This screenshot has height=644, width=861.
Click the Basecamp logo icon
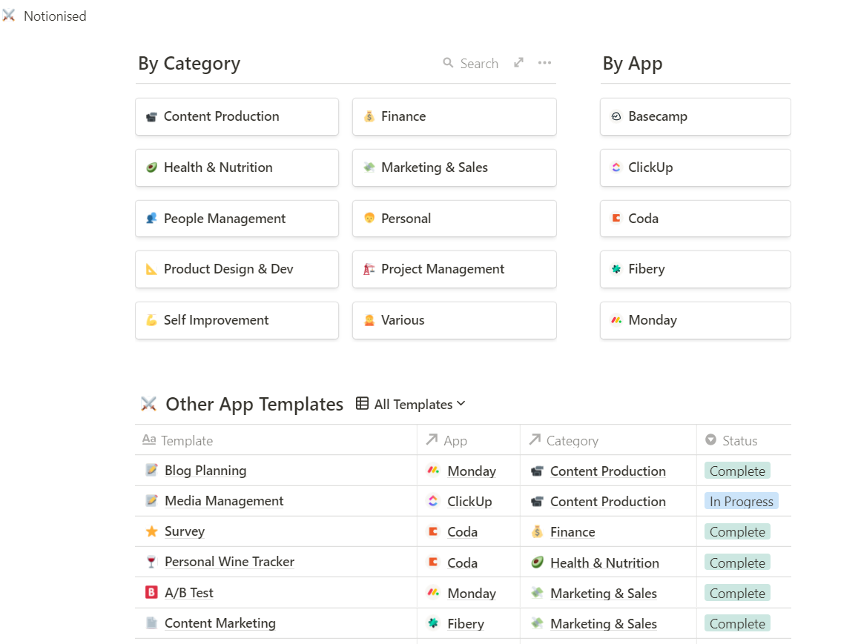tap(616, 116)
